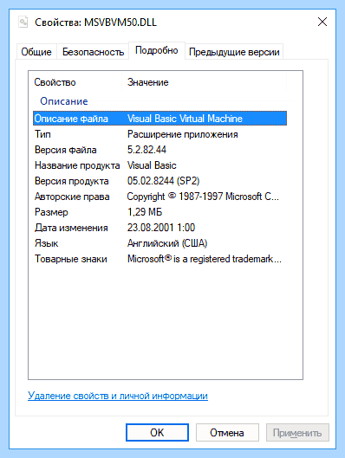Select the Версия продукта row

coord(159,181)
